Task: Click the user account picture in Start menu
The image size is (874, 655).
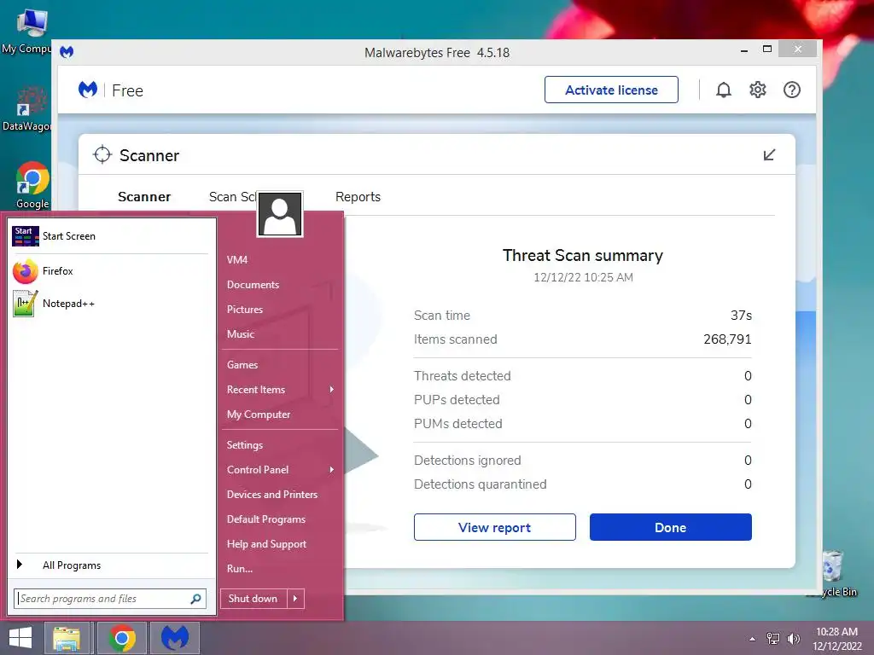Action: tap(280, 214)
